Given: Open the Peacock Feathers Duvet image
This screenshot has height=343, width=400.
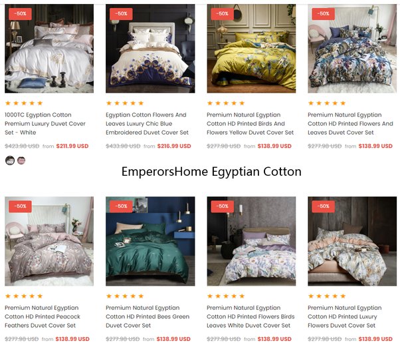Looking at the screenshot, I should 49,241.
